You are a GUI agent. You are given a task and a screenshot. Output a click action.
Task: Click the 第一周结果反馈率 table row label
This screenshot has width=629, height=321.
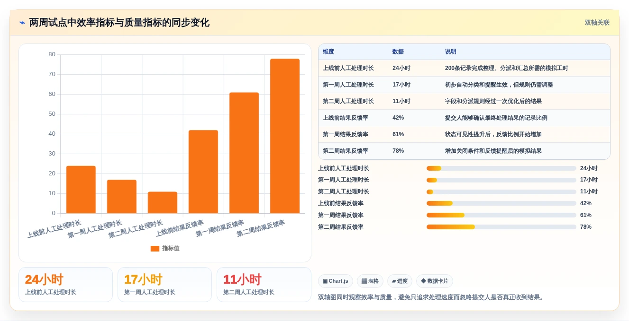click(x=346, y=134)
